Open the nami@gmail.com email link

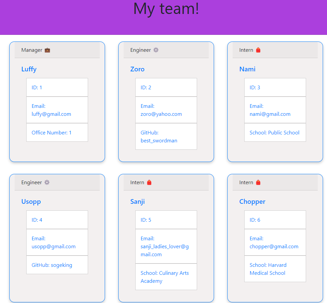point(270,114)
